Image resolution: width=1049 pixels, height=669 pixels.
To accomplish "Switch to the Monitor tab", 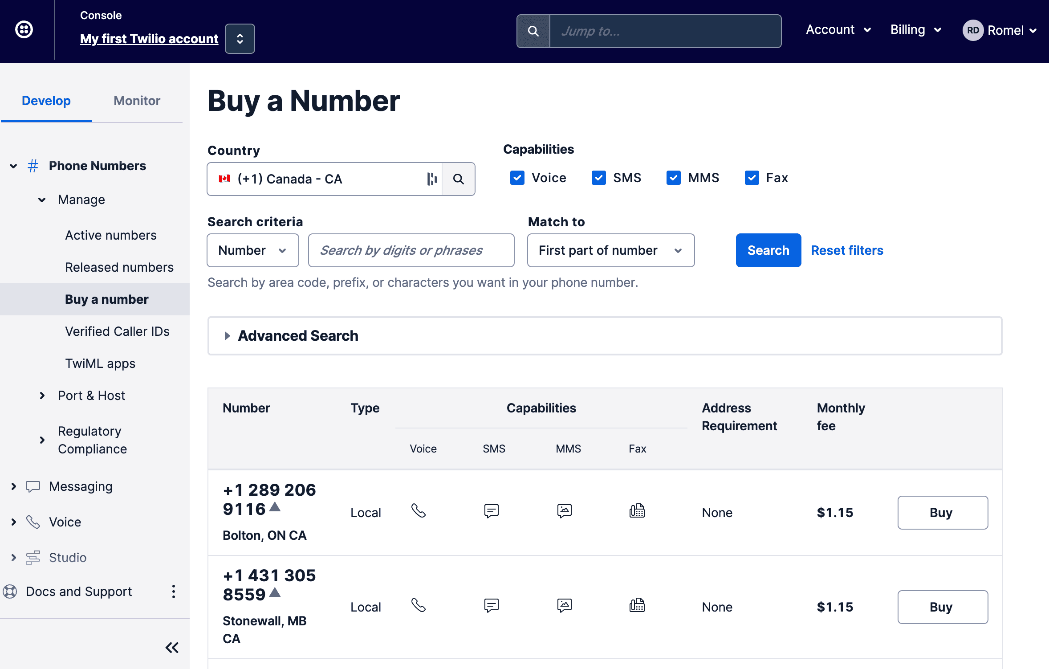I will (137, 101).
